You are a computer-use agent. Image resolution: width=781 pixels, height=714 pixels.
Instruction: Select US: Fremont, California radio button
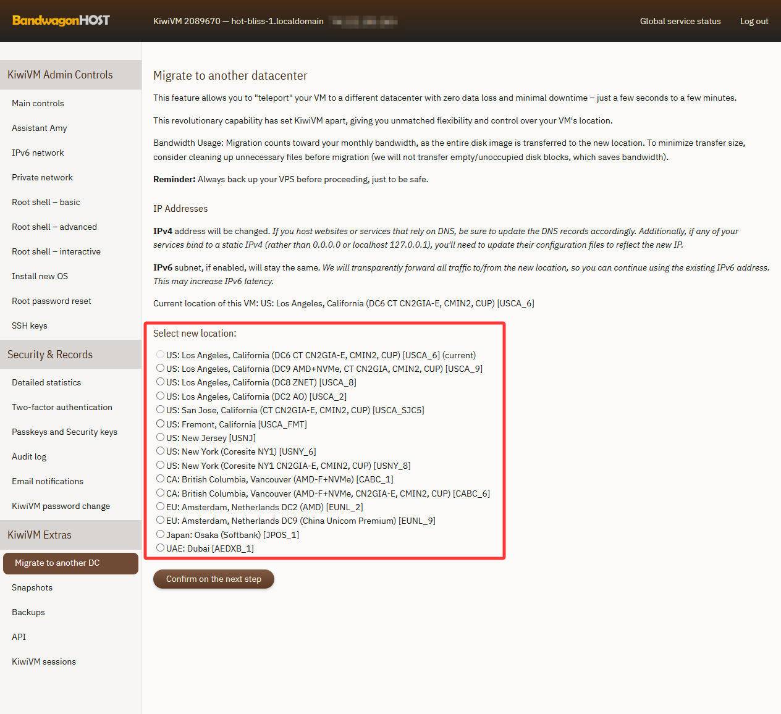[161, 424]
